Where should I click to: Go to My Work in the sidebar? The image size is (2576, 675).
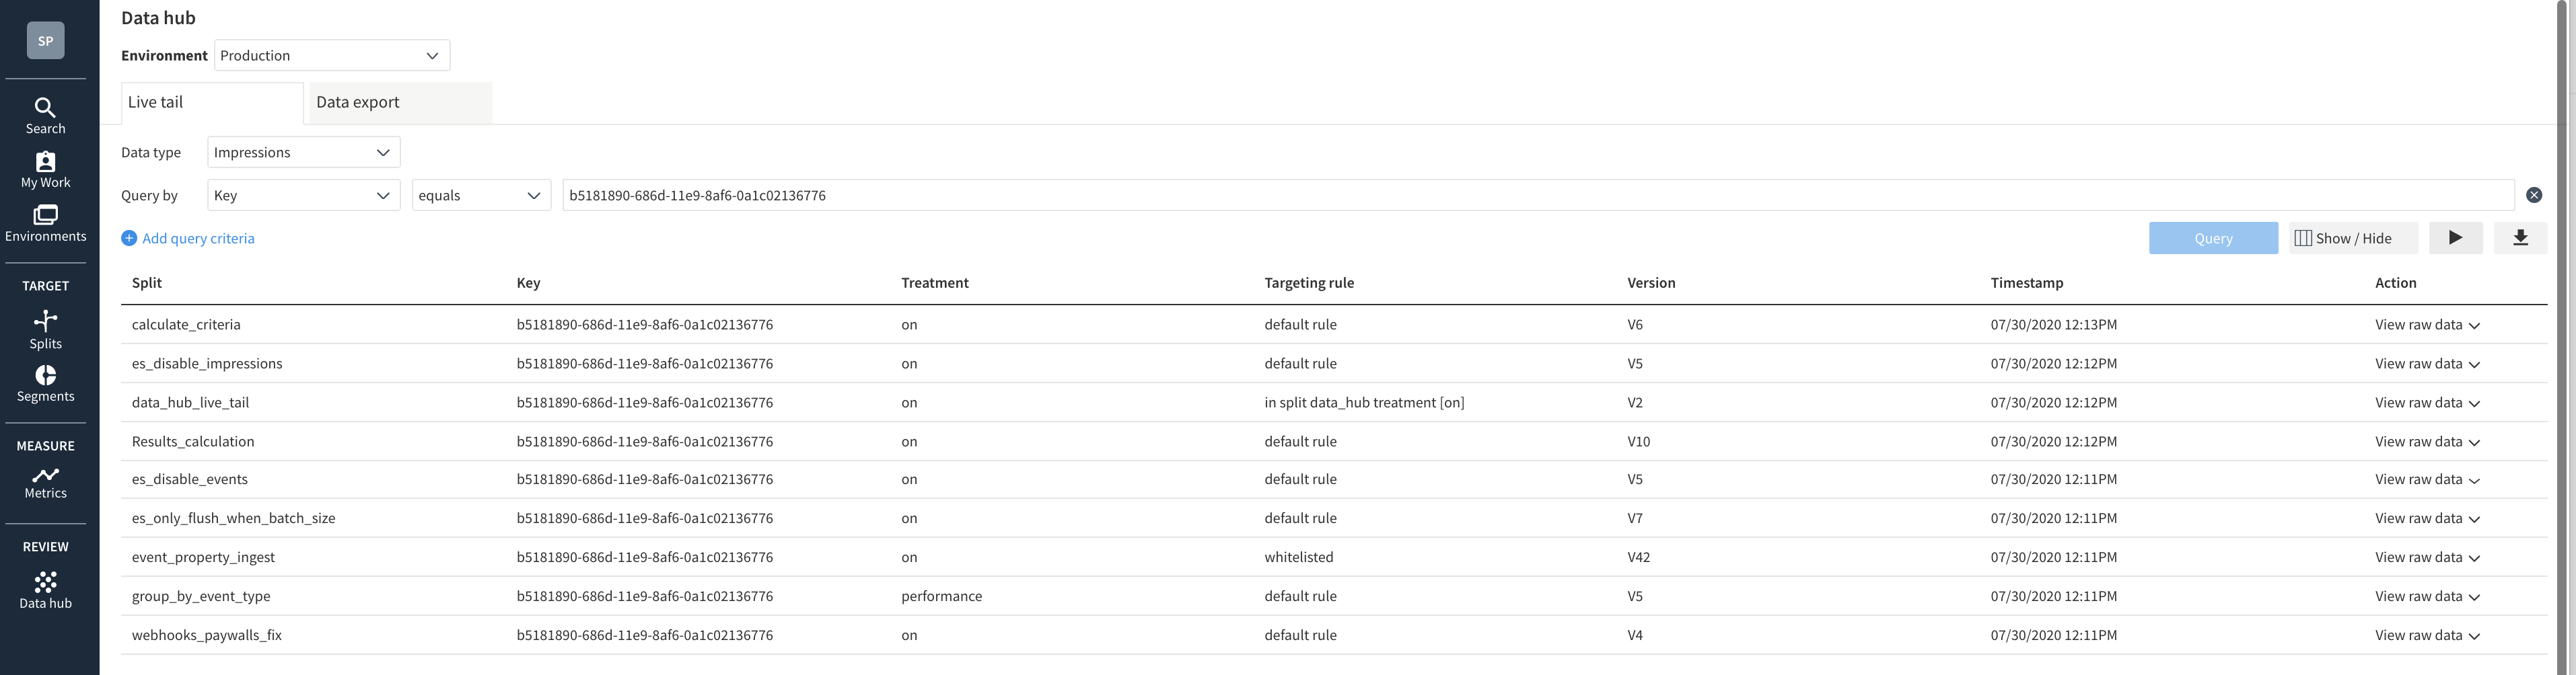[x=45, y=169]
